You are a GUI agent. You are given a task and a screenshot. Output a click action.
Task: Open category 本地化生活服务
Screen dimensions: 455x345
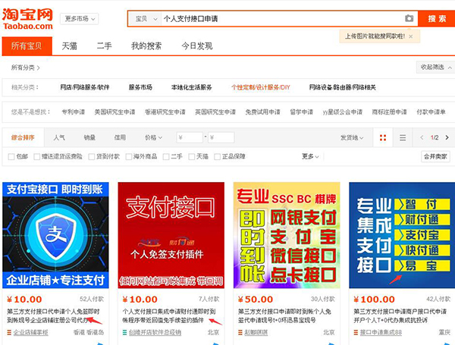pyautogui.click(x=192, y=87)
